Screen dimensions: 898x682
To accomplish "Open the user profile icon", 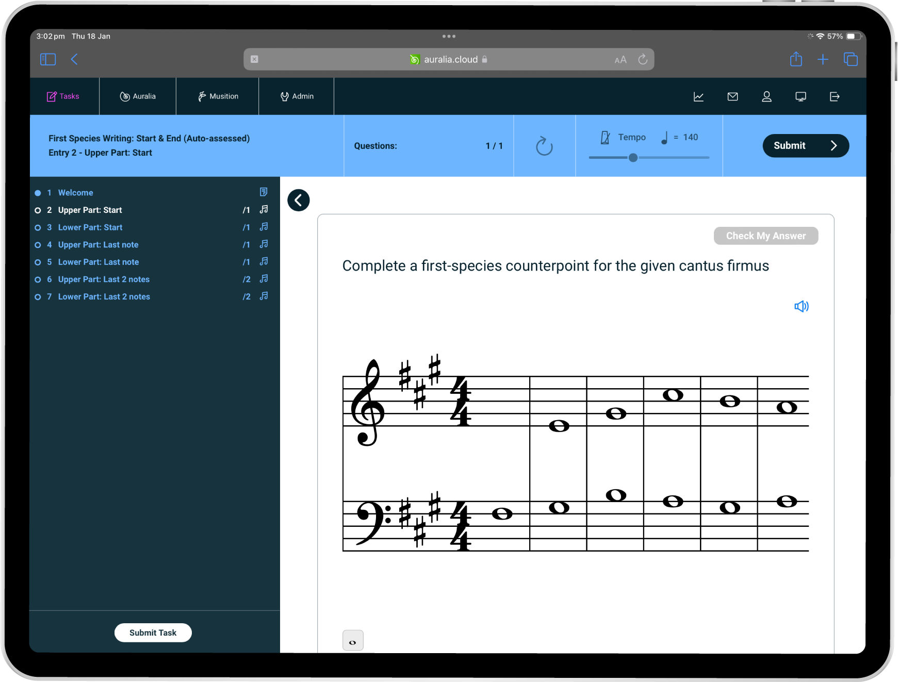I will pyautogui.click(x=766, y=96).
